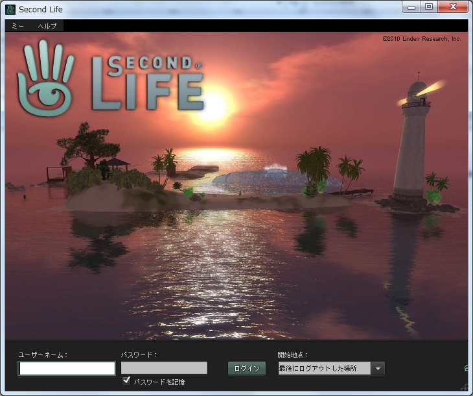
Task: Open the ミー menu
Action: (x=17, y=26)
